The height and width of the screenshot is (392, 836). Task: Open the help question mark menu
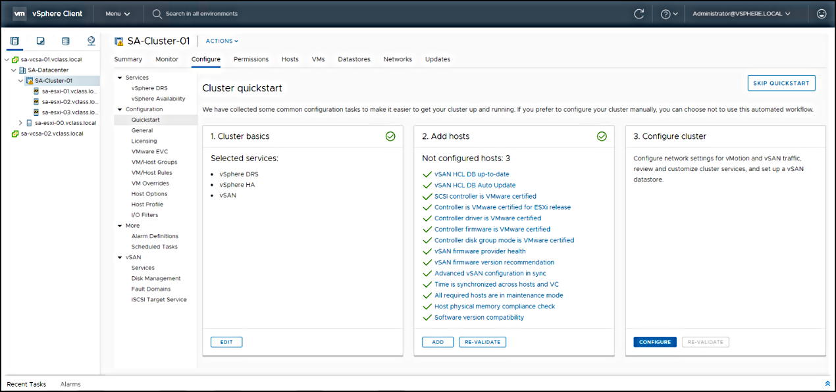pyautogui.click(x=669, y=13)
